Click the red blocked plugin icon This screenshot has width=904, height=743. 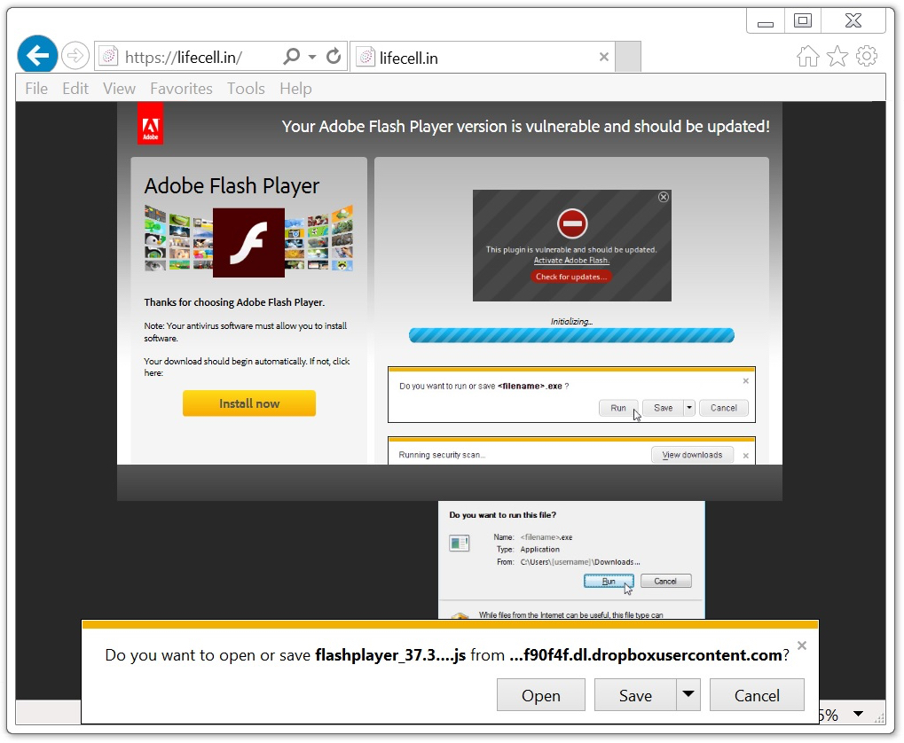coord(572,223)
